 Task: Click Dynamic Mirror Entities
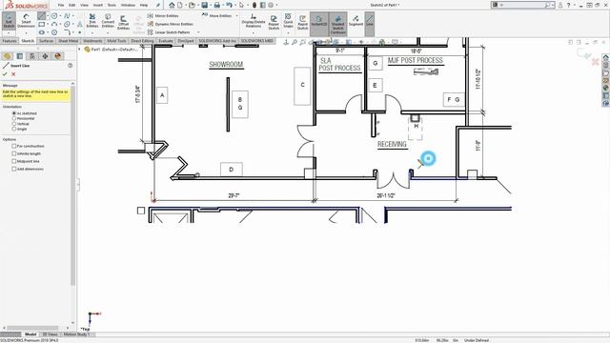point(170,24)
